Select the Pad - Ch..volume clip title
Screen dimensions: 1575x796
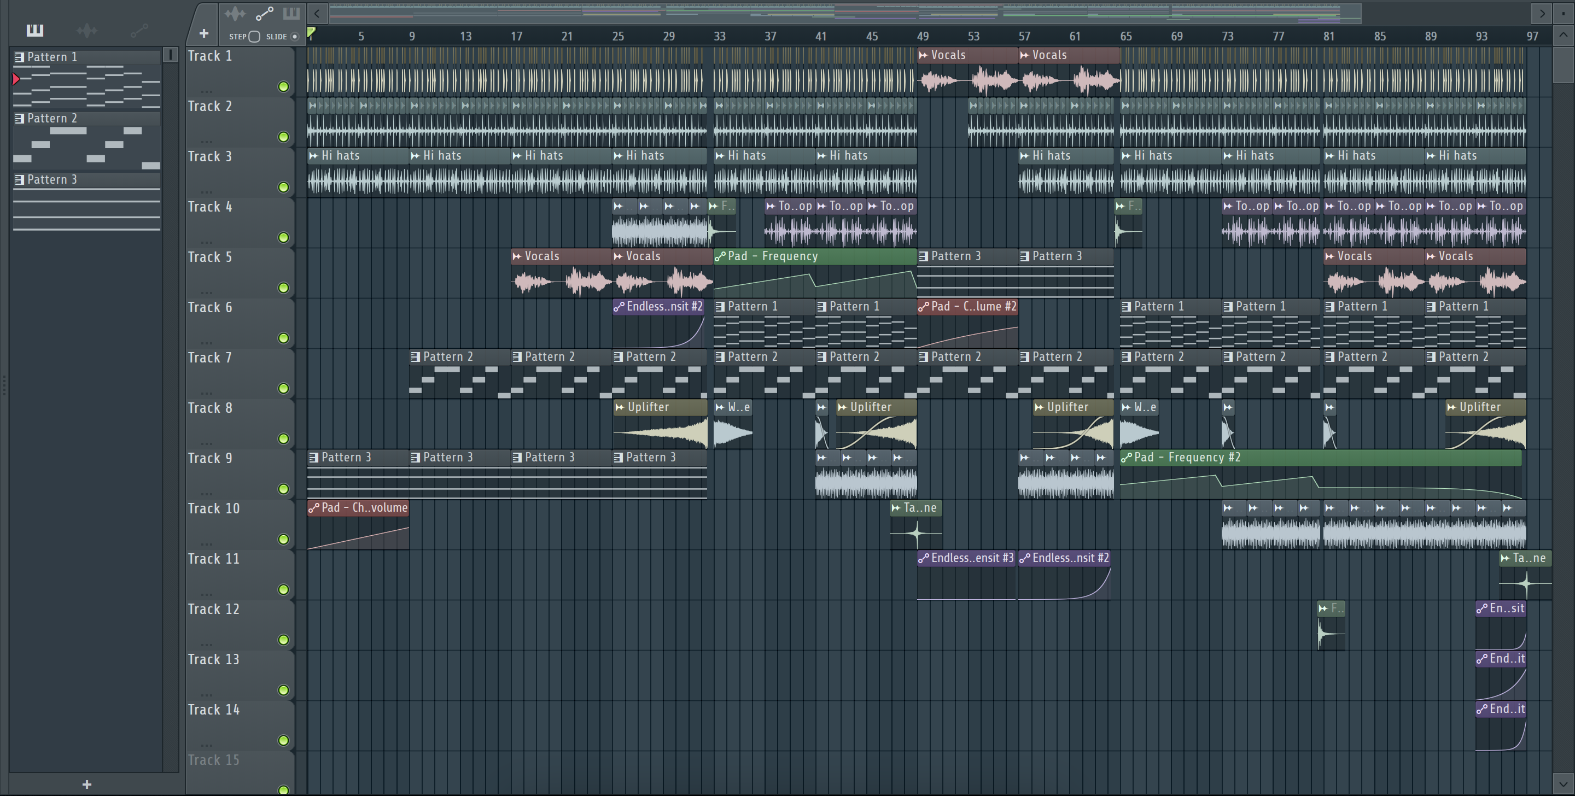(364, 508)
